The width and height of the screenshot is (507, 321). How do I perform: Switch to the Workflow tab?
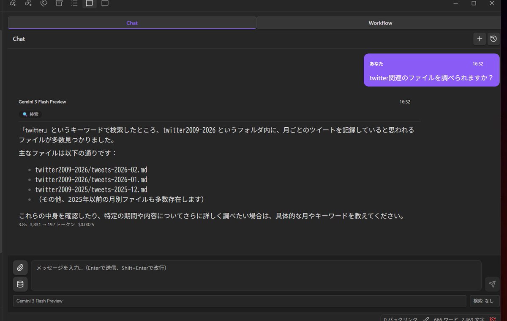(x=380, y=23)
